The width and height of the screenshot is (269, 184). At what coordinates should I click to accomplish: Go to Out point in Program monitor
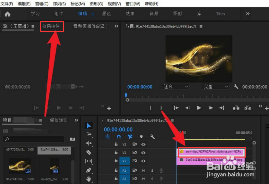(x=222, y=108)
